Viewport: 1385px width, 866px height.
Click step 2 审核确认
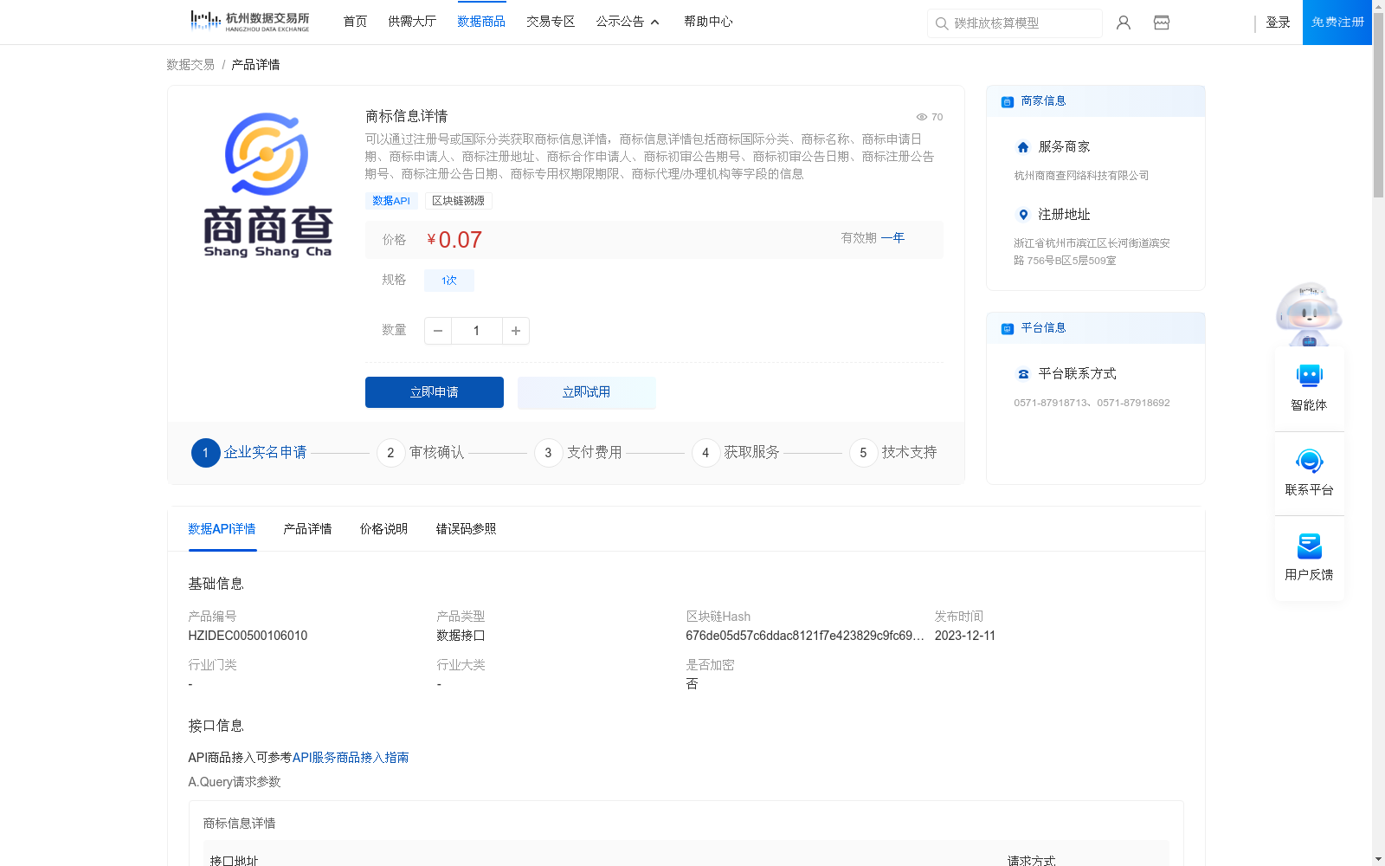pos(421,453)
